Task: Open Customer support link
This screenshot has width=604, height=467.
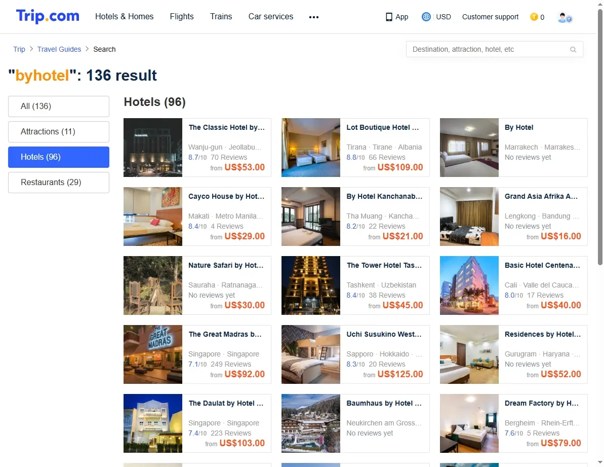Action: [x=491, y=17]
